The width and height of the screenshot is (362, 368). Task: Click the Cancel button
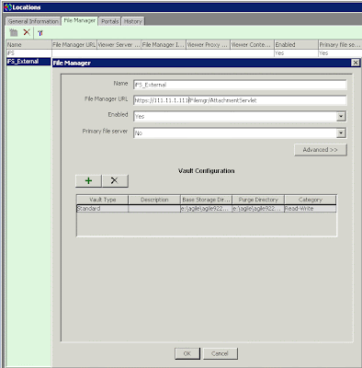pyautogui.click(x=220, y=353)
